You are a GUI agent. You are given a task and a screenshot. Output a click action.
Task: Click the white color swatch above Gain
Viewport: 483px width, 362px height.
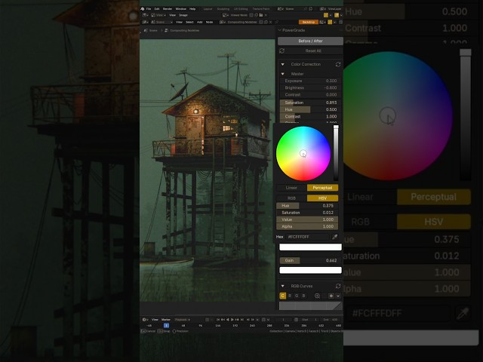pyautogui.click(x=310, y=247)
